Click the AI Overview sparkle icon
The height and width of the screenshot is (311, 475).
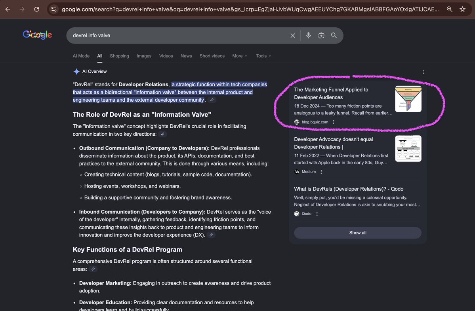(x=76, y=72)
